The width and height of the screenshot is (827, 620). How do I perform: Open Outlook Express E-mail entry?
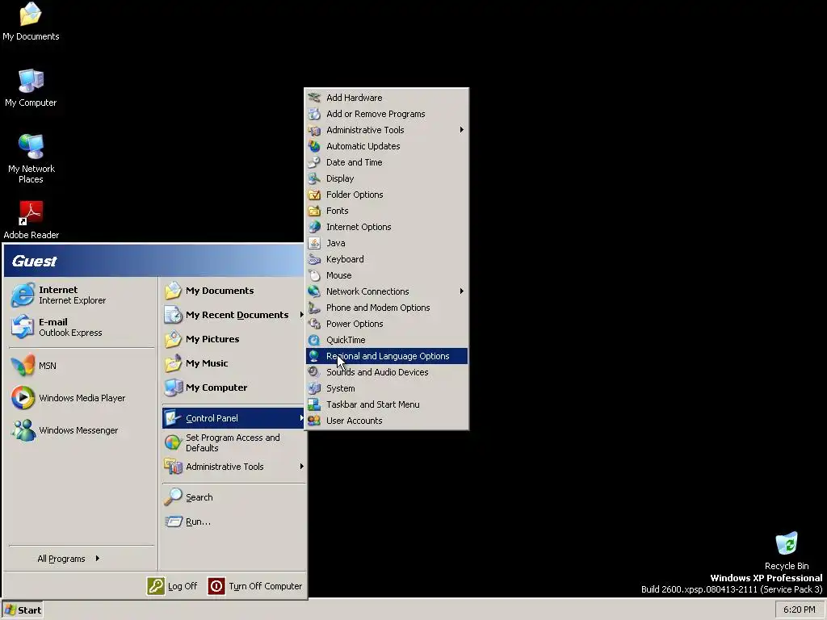tap(82, 327)
